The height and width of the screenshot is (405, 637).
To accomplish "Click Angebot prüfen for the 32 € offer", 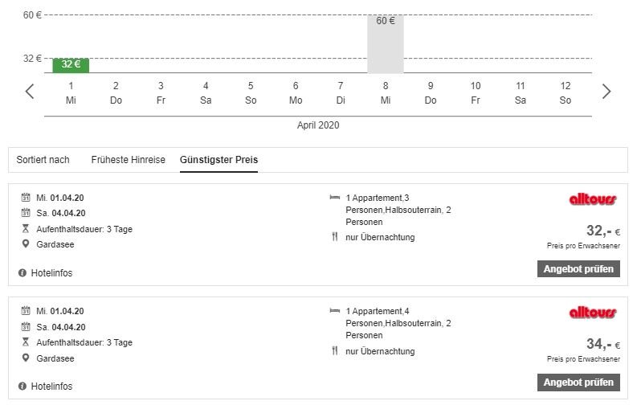I will point(578,268).
